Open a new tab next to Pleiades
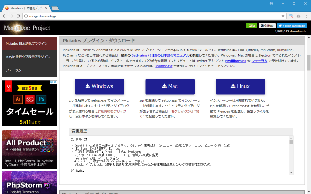This screenshot has width=311, height=194. [x=55, y=8]
